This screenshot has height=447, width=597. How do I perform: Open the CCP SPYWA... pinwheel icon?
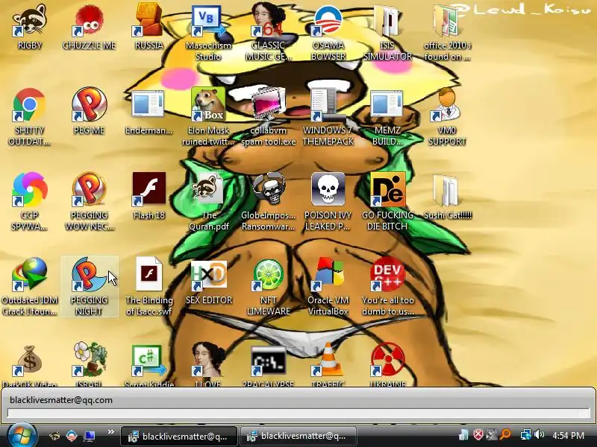click(x=29, y=189)
